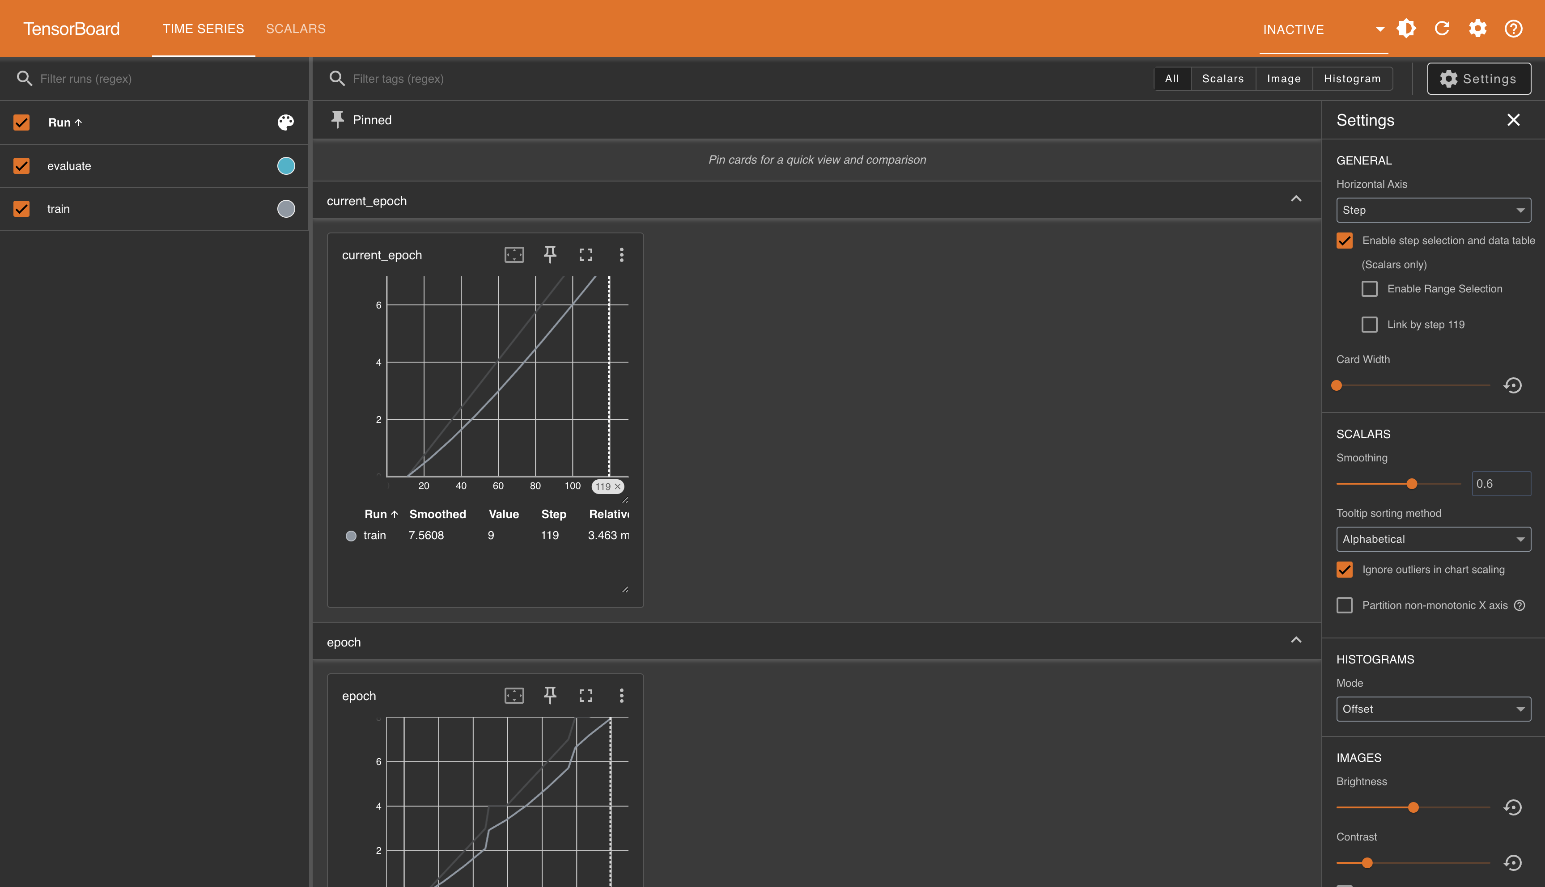1545x887 pixels.
Task: Pin the current_epoch card
Action: (x=550, y=255)
